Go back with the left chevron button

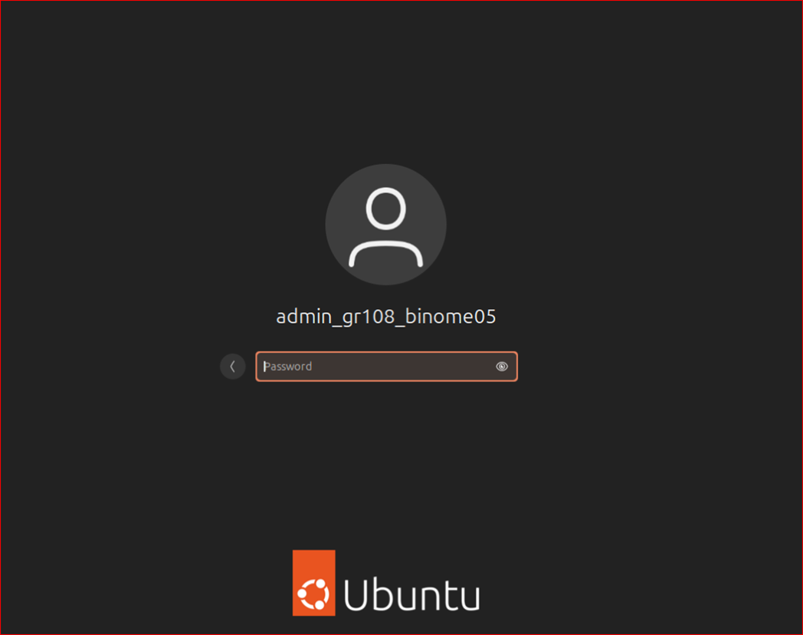coord(232,367)
